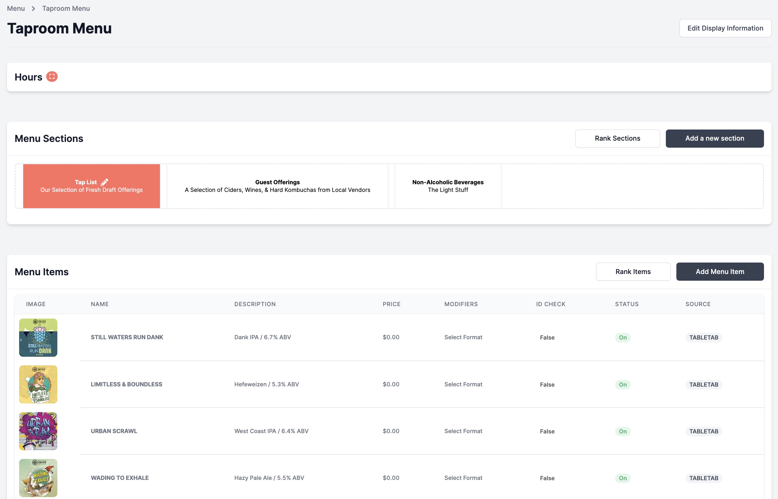Go to Menu breadcrumb link

(16, 8)
